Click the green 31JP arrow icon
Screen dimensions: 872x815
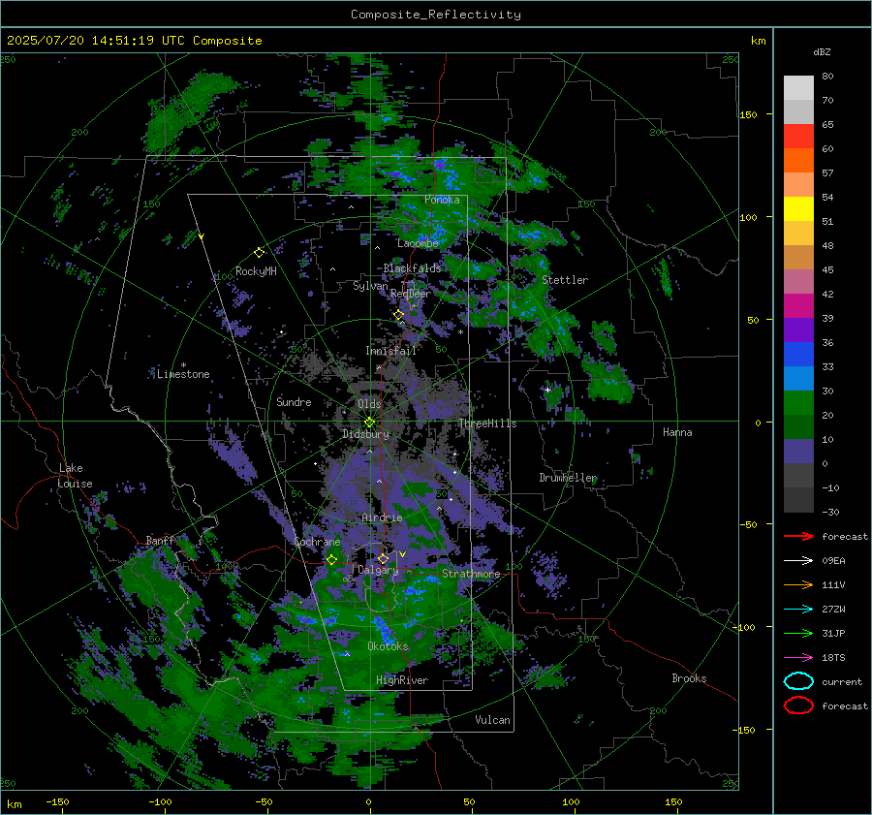click(798, 633)
